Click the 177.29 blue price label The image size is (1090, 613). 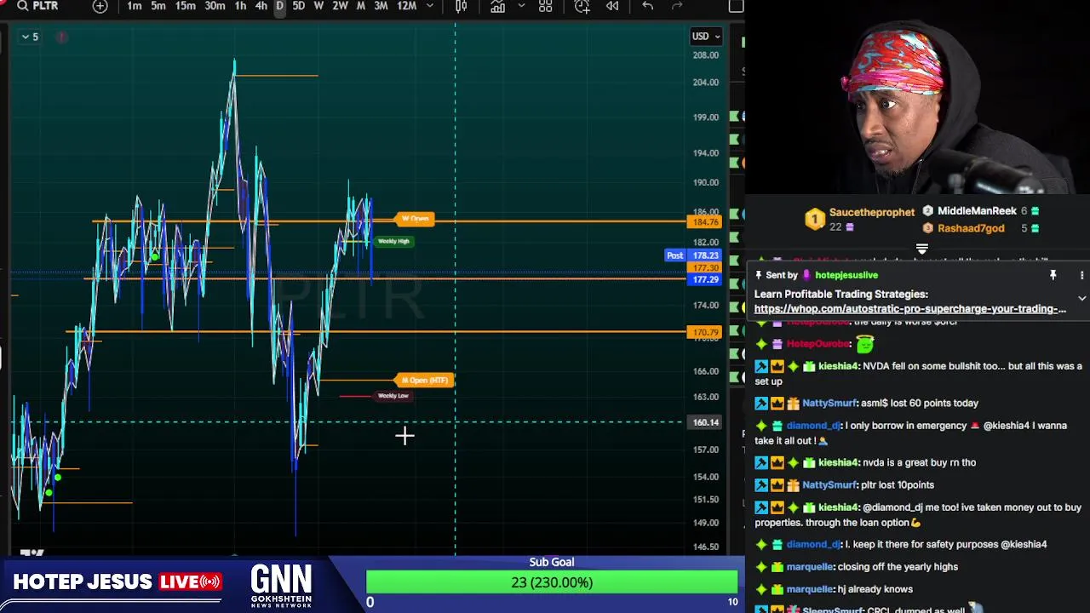704,279
